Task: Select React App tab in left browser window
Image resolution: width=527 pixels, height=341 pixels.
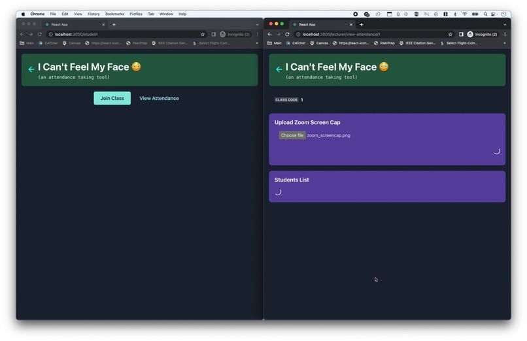Action: (x=75, y=25)
